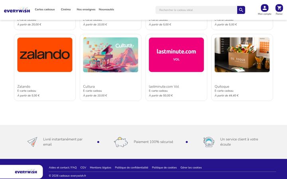Click the price À partir de 50,00 €

pyautogui.click(x=161, y=95)
